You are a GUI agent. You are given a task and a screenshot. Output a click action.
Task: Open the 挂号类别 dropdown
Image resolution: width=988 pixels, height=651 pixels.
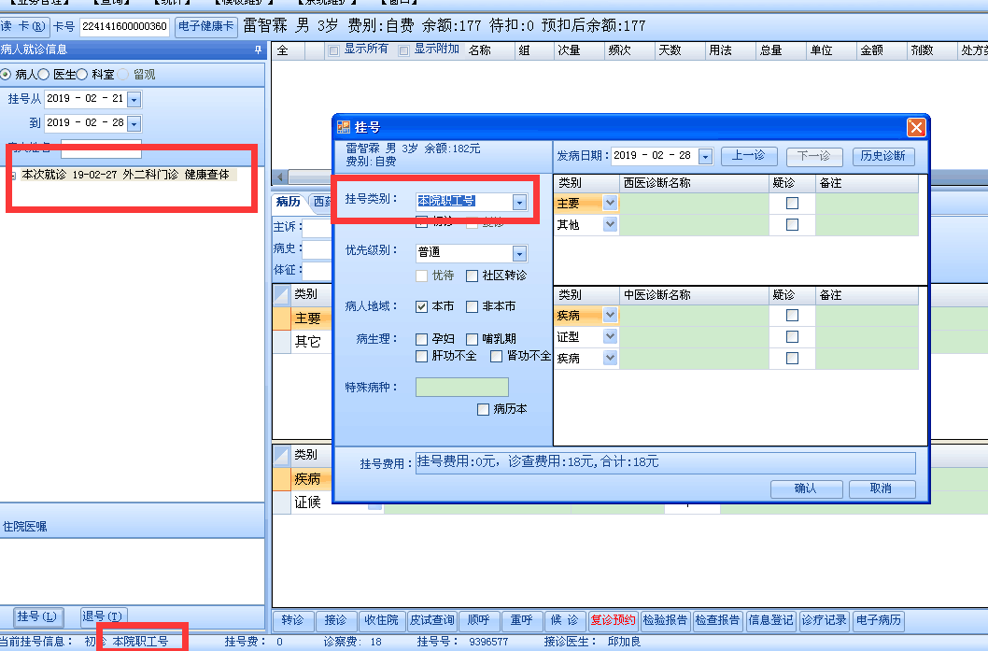519,202
